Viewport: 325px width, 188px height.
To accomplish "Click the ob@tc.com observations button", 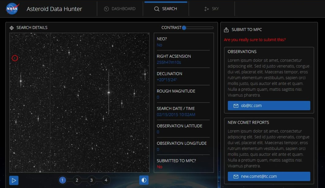I will (x=269, y=105).
